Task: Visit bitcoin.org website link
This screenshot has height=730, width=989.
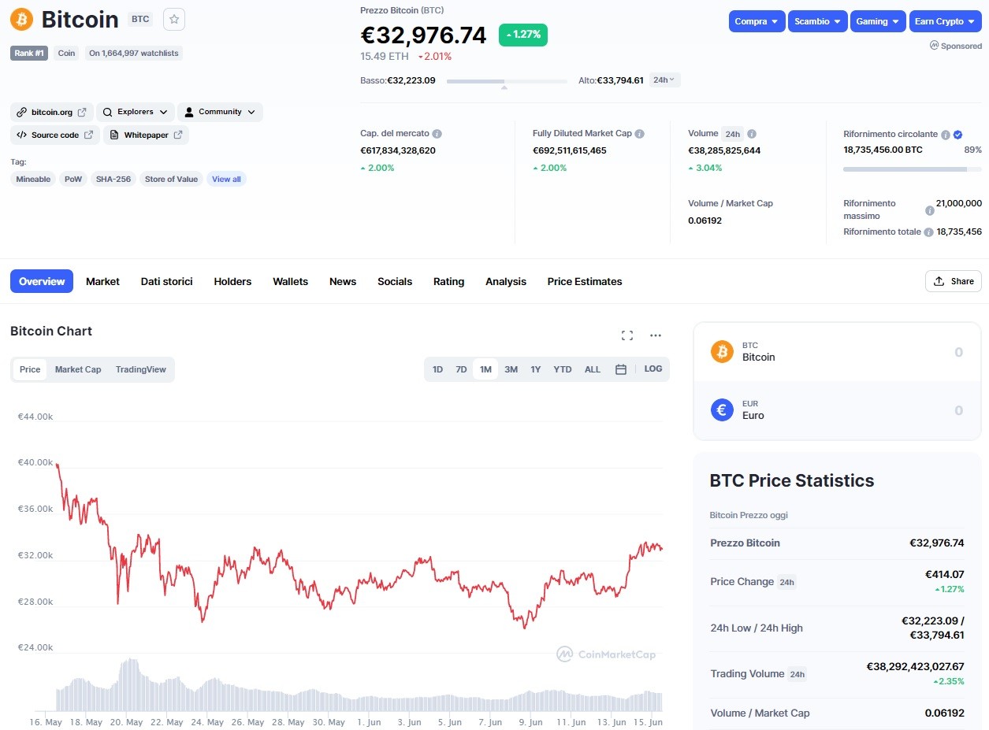Action: tap(52, 112)
